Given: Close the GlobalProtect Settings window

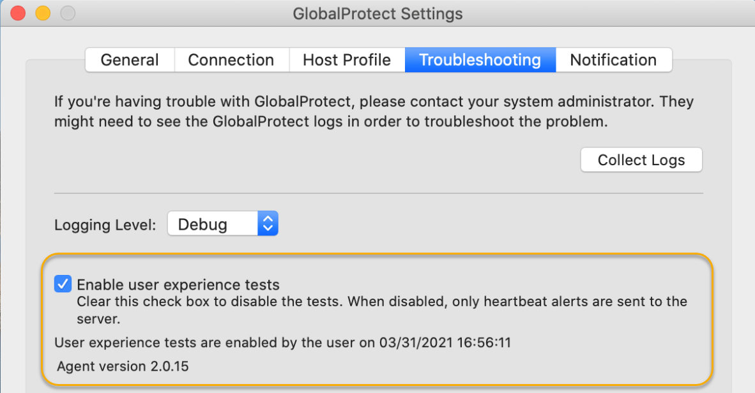Looking at the screenshot, I should tap(19, 13).
